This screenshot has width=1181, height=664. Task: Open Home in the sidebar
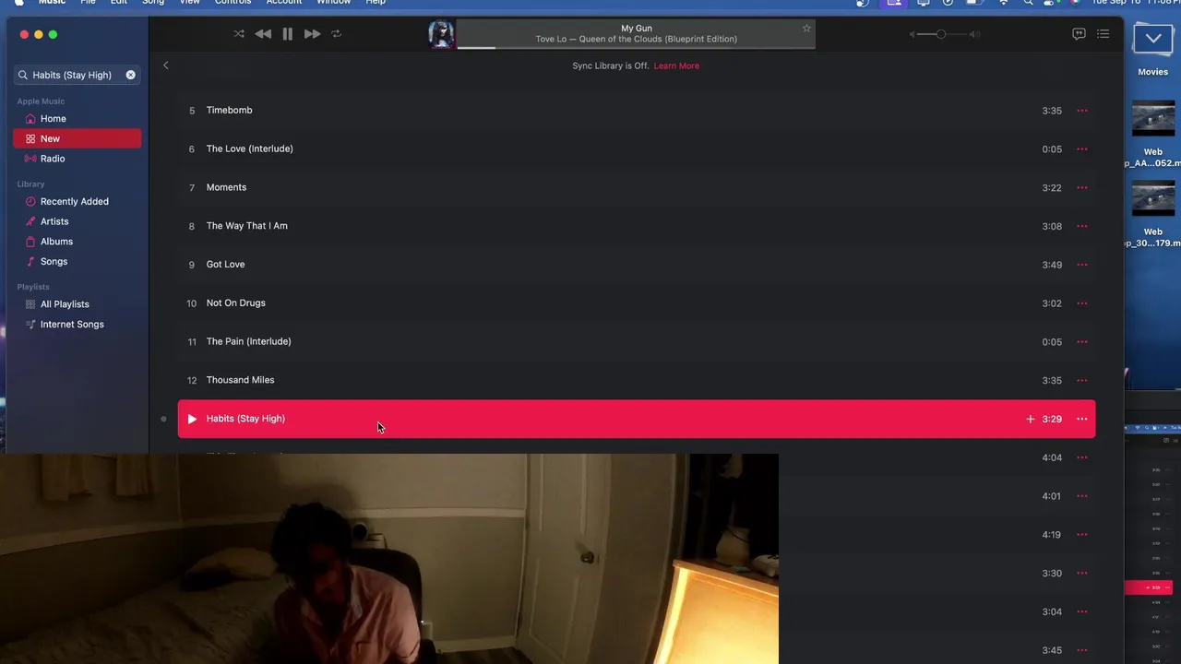[78, 119]
